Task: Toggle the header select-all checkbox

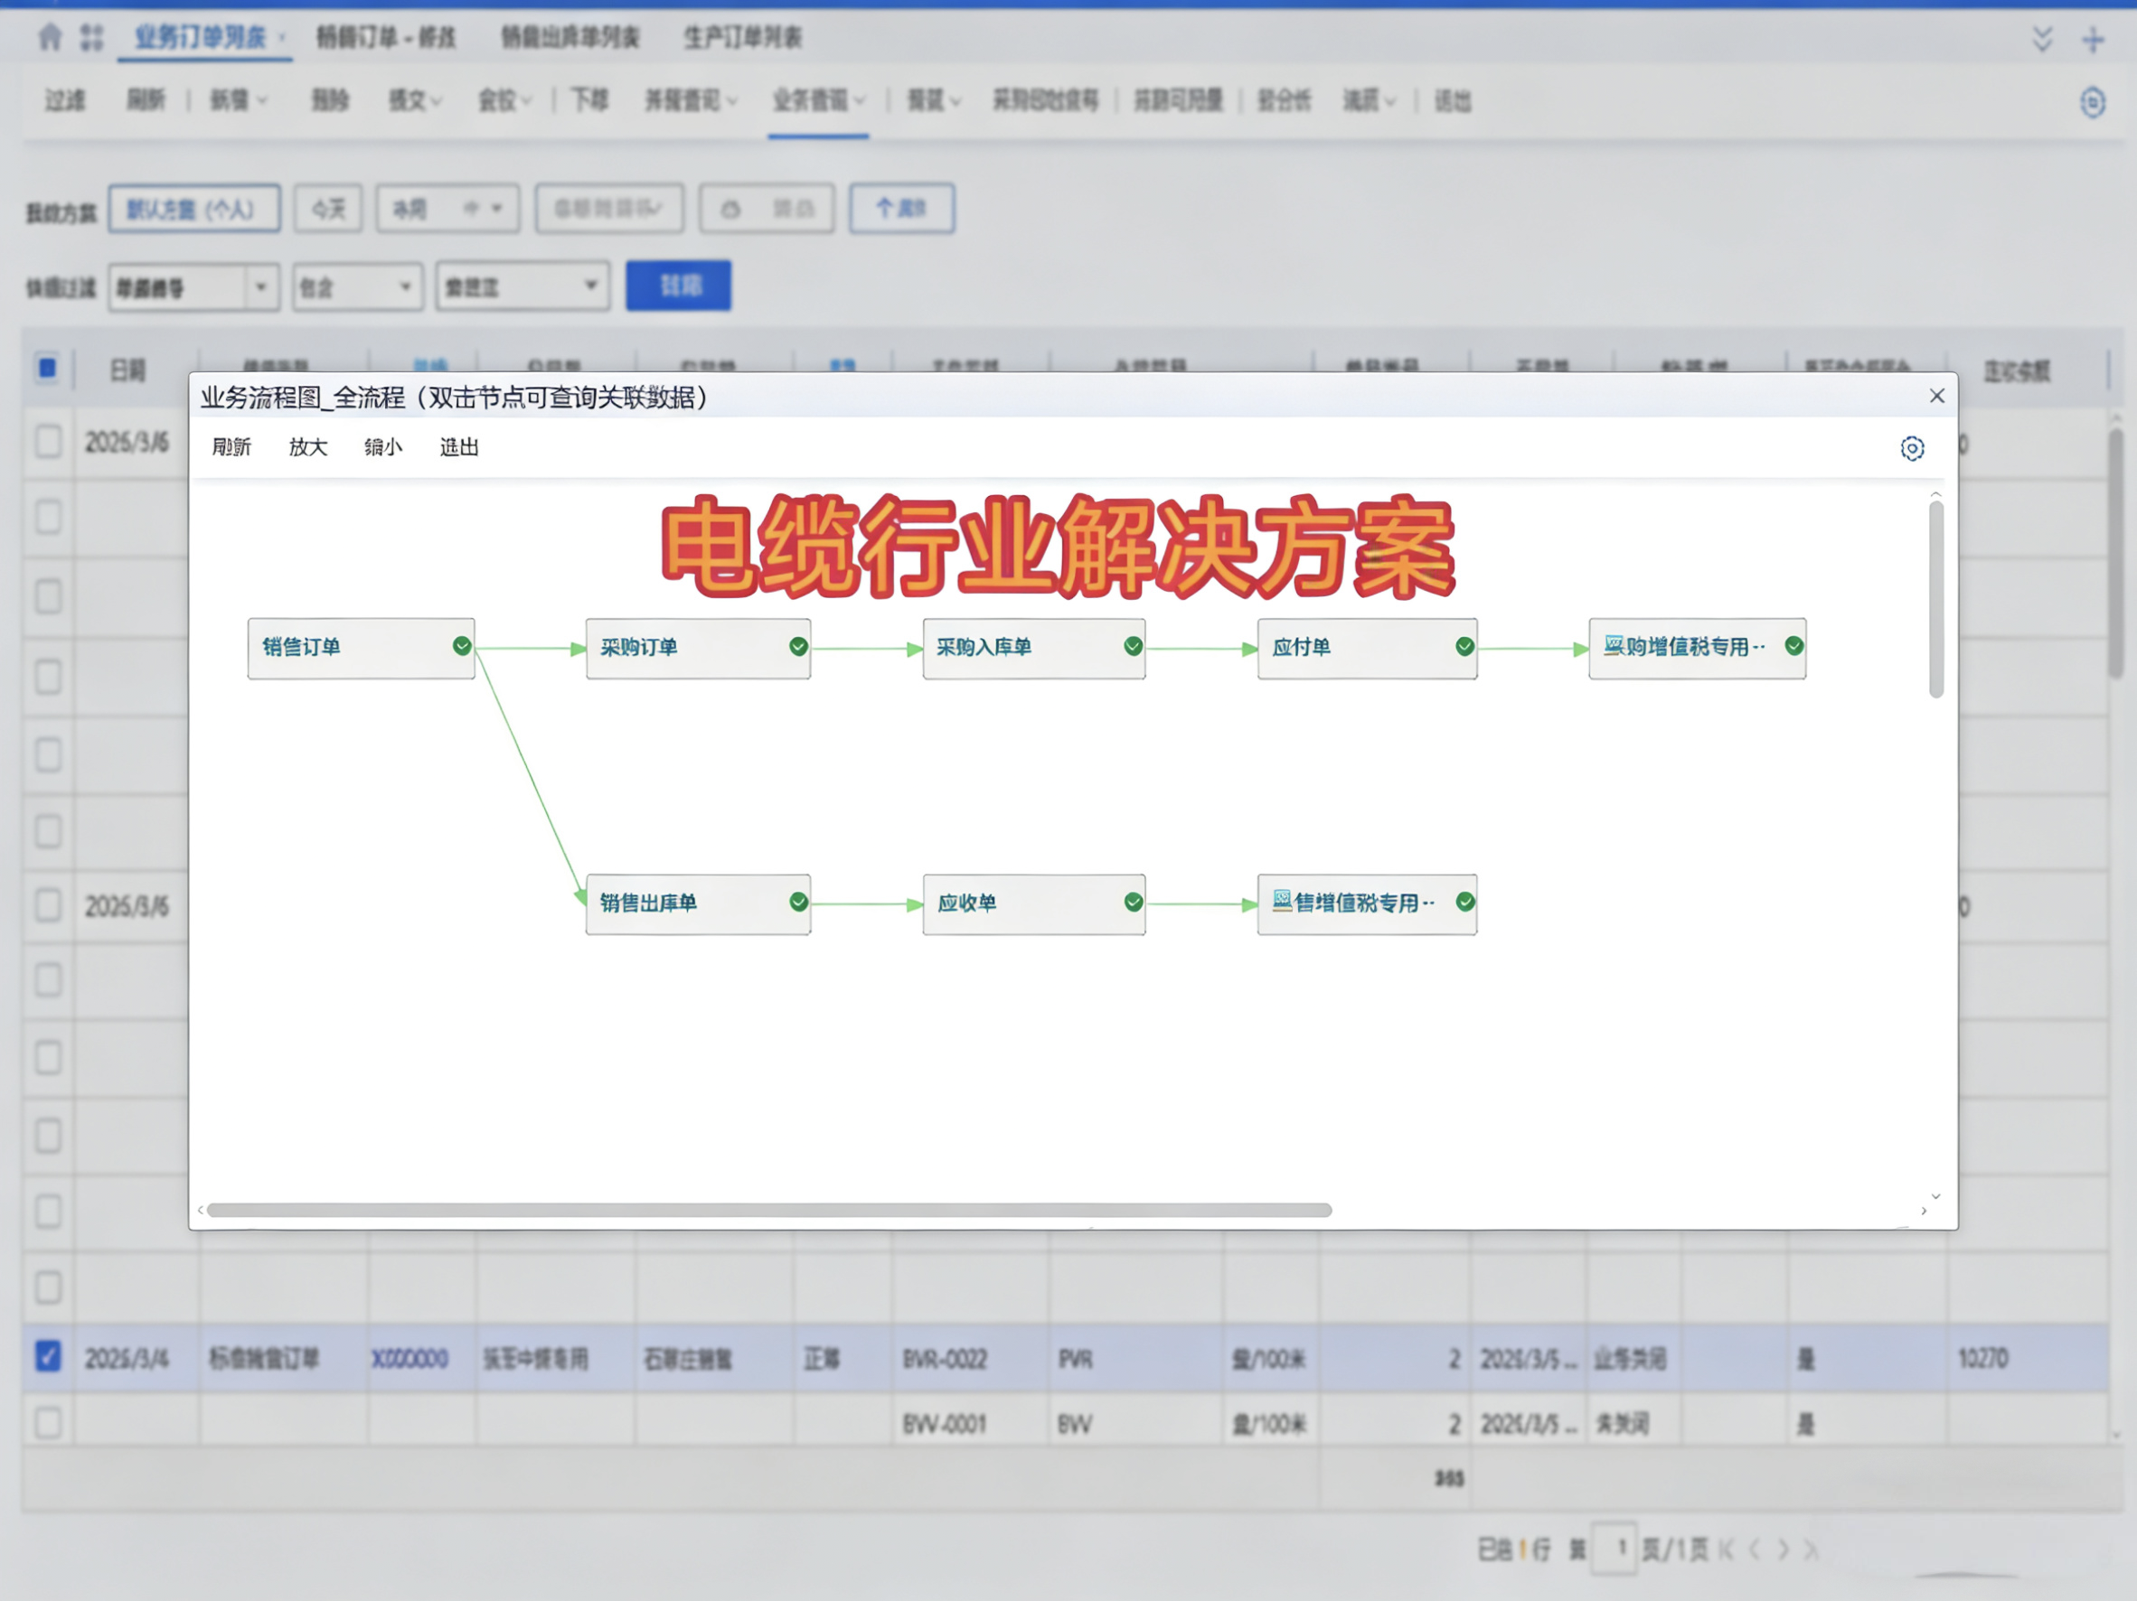Action: pos(47,368)
